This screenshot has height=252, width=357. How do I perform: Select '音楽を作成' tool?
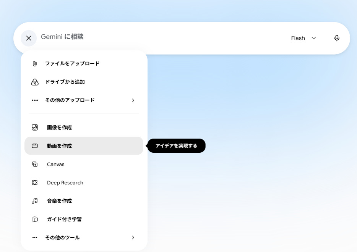pos(59,201)
